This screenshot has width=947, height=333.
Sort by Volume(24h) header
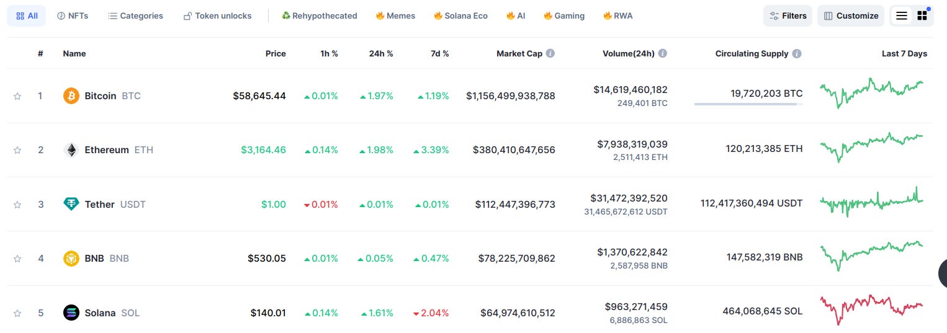[628, 53]
